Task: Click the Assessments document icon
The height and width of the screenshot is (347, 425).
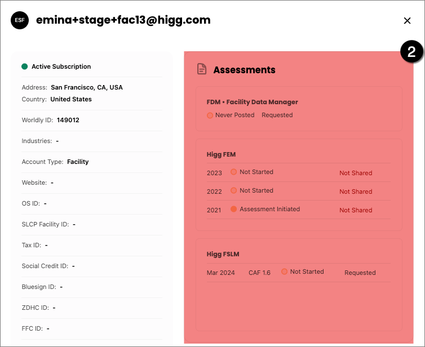Action: pyautogui.click(x=202, y=69)
